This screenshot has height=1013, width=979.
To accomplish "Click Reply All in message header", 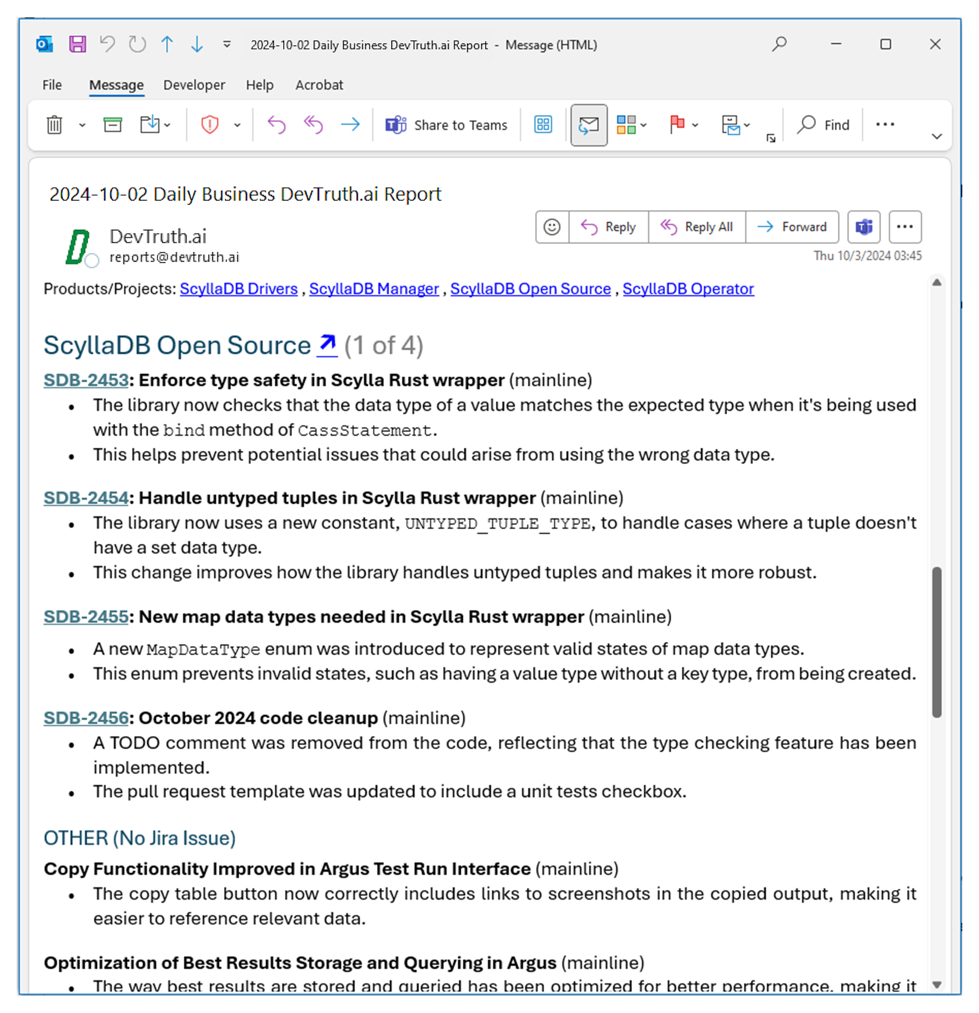I will tap(696, 227).
